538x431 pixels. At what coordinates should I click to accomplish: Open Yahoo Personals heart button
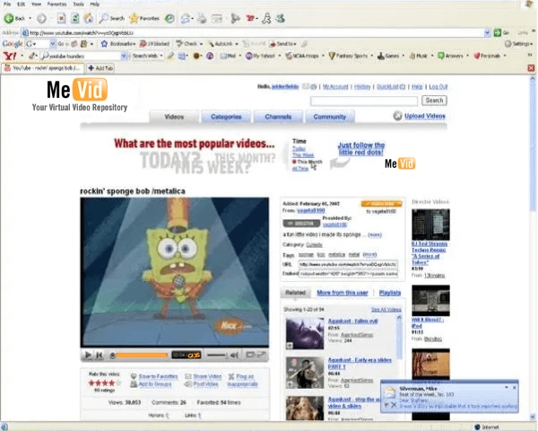tap(487, 56)
